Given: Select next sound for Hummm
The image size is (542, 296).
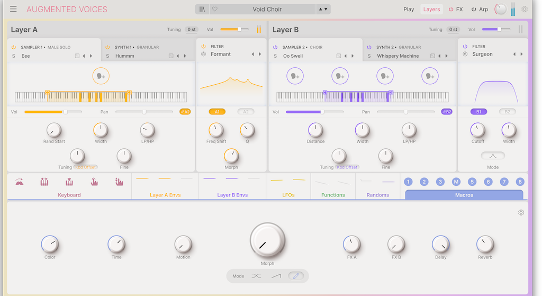Looking at the screenshot, I should pos(185,56).
